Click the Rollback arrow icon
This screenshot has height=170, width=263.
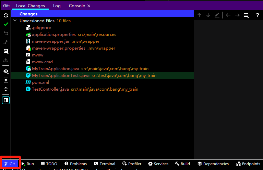[x=6, y=33]
